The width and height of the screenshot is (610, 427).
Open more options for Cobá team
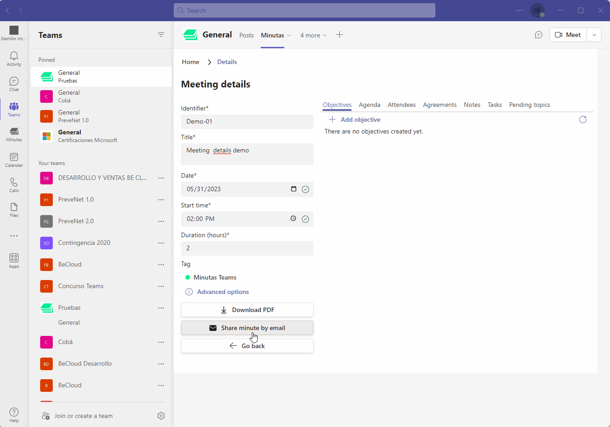point(161,342)
